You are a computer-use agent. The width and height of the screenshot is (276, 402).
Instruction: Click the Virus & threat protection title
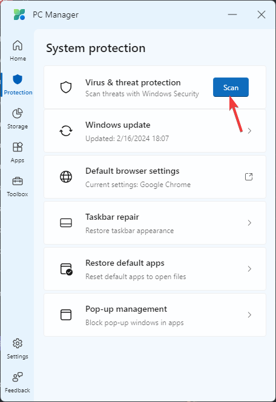coord(133,82)
